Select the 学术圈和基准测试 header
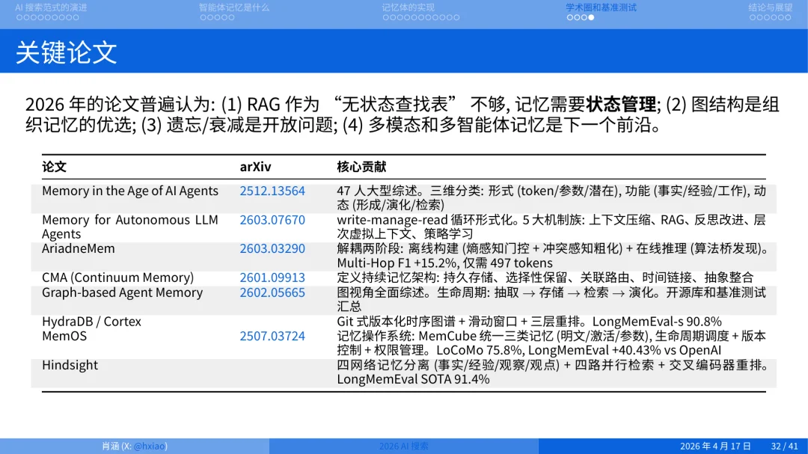808x454 pixels. pyautogui.click(x=601, y=7)
